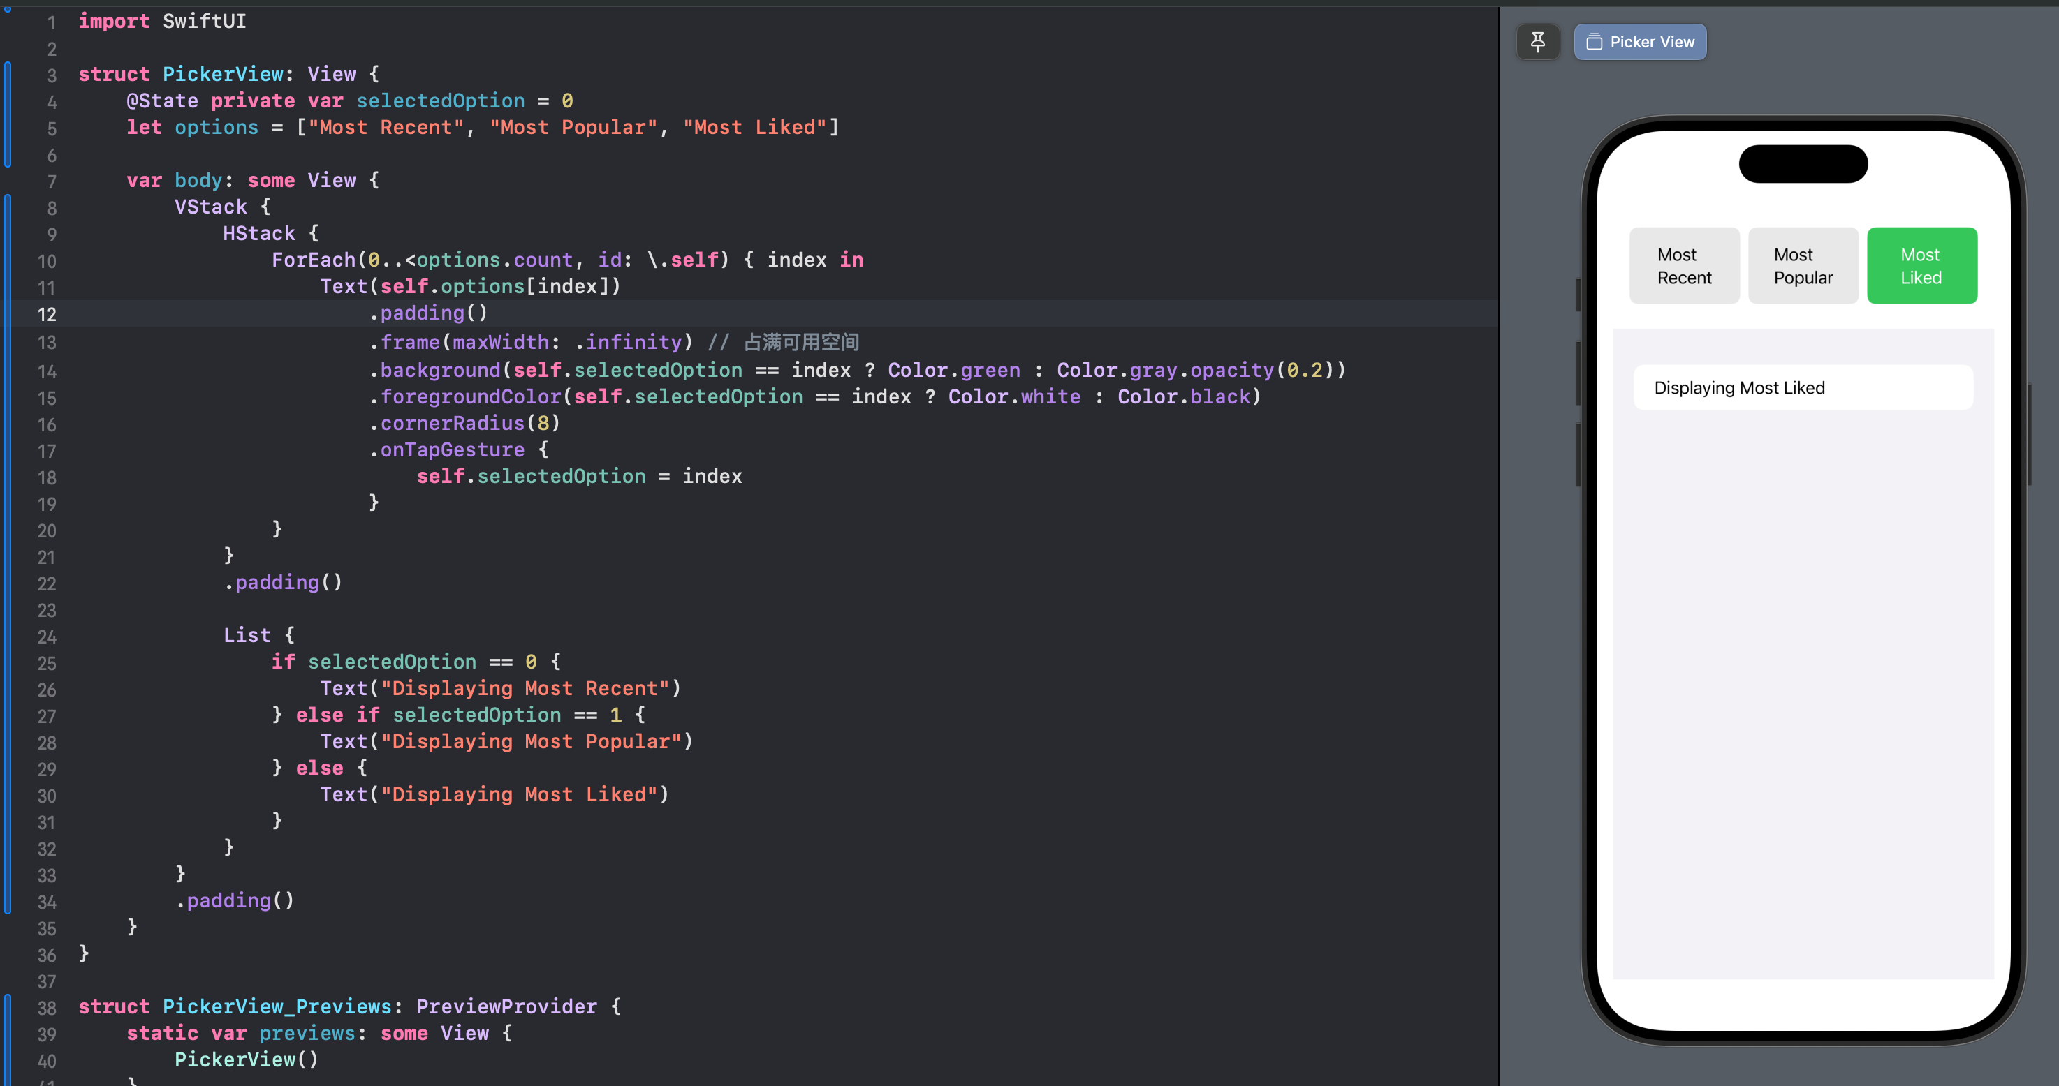
Task: Click Text(self.options[index]) on line 11
Action: (x=470, y=286)
